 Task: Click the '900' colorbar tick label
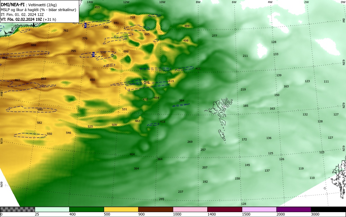(142, 214)
